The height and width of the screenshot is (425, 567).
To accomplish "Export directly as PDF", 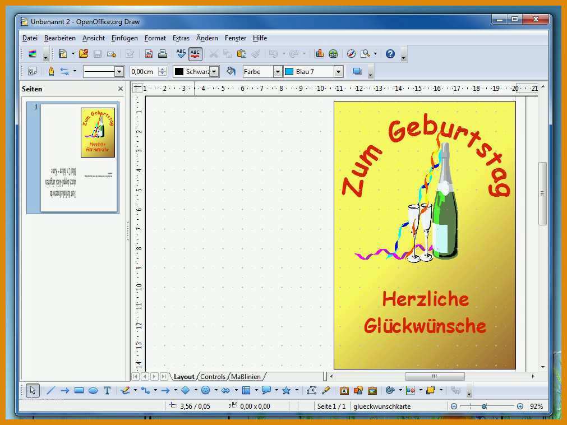I will (x=149, y=54).
